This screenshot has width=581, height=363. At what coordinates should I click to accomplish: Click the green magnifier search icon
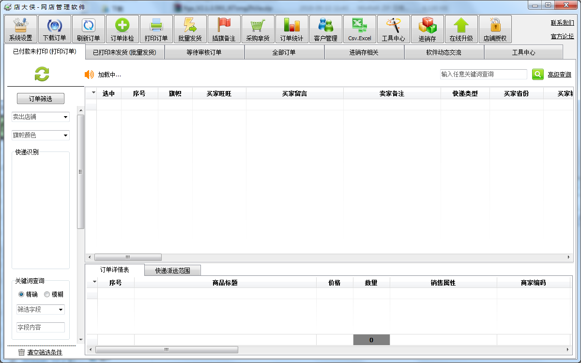point(537,75)
